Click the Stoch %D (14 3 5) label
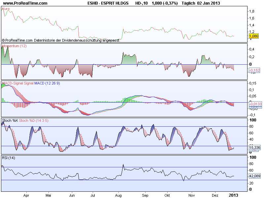This screenshot has width=264, height=198. (34, 120)
